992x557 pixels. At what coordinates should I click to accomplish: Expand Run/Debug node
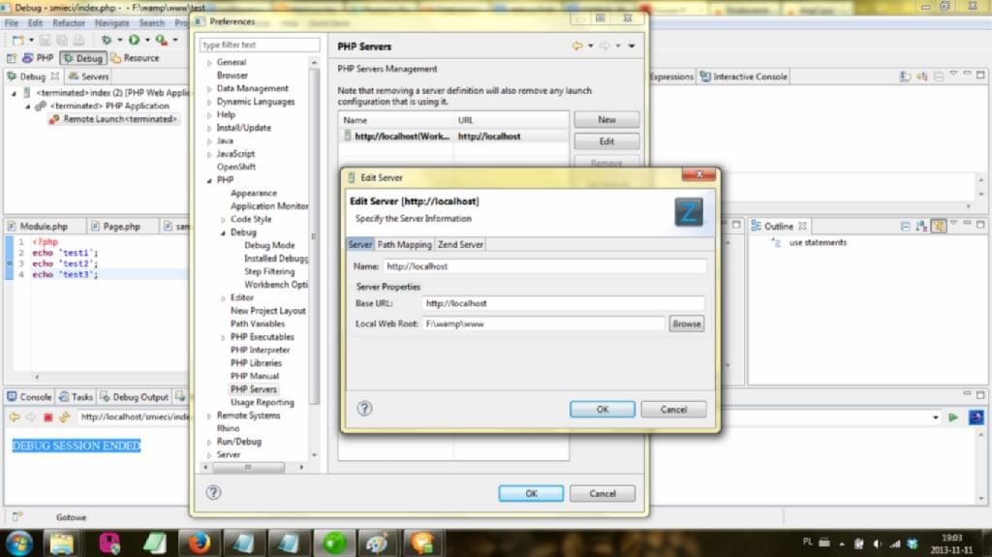[x=209, y=442]
